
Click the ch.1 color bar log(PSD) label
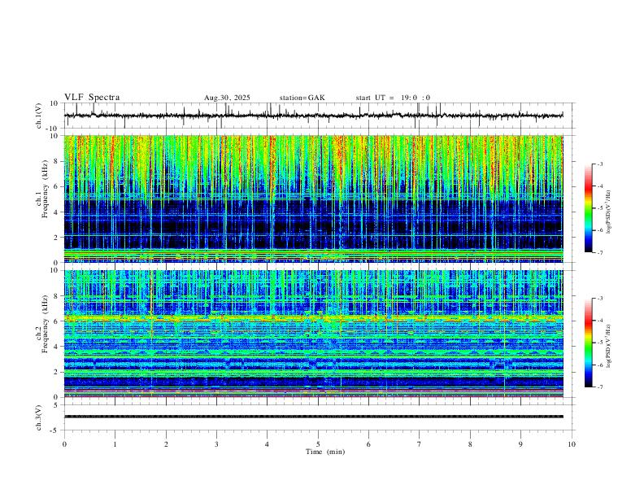(x=609, y=212)
